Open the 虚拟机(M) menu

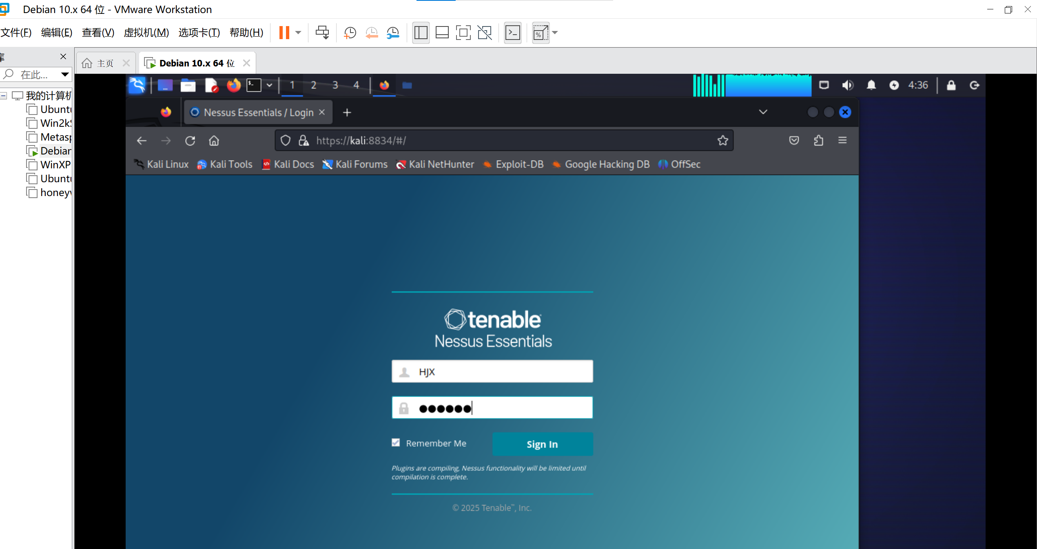(x=146, y=33)
